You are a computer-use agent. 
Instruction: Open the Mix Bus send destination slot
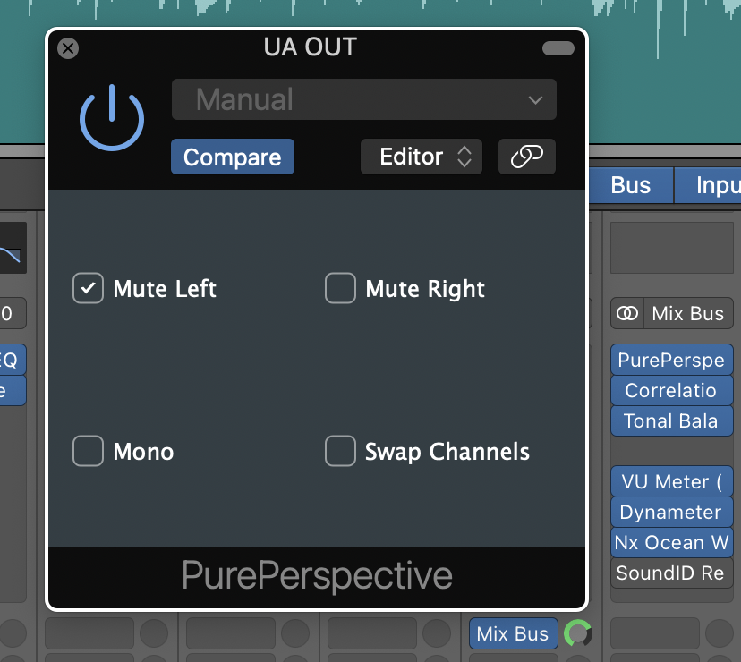(513, 632)
